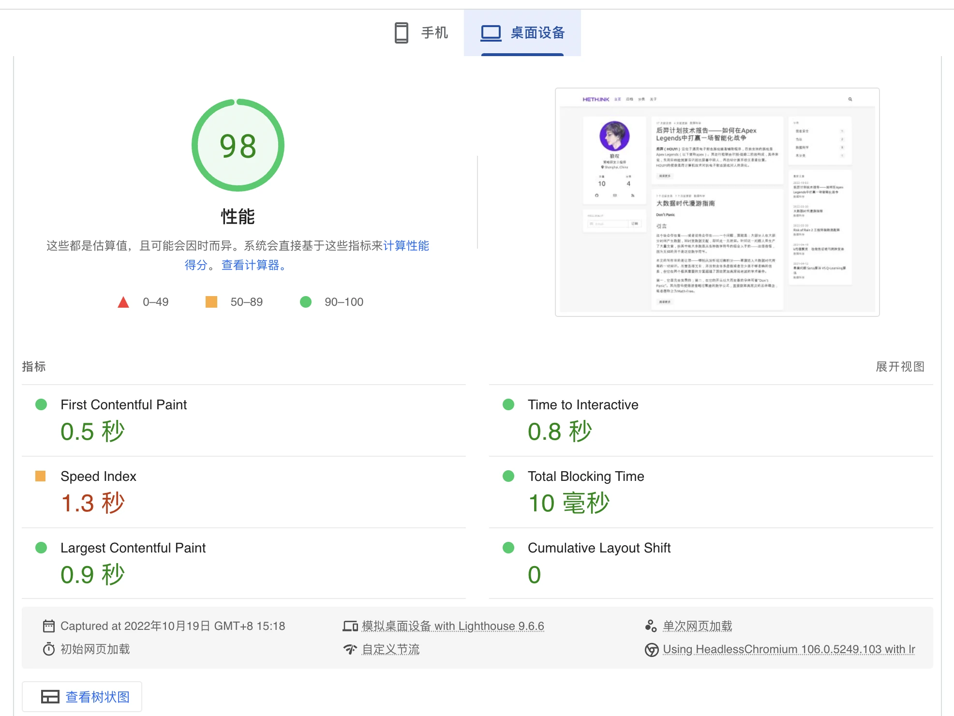Image resolution: width=954 pixels, height=716 pixels.
Task: Expand the Speed Index metric row
Action: tap(98, 477)
